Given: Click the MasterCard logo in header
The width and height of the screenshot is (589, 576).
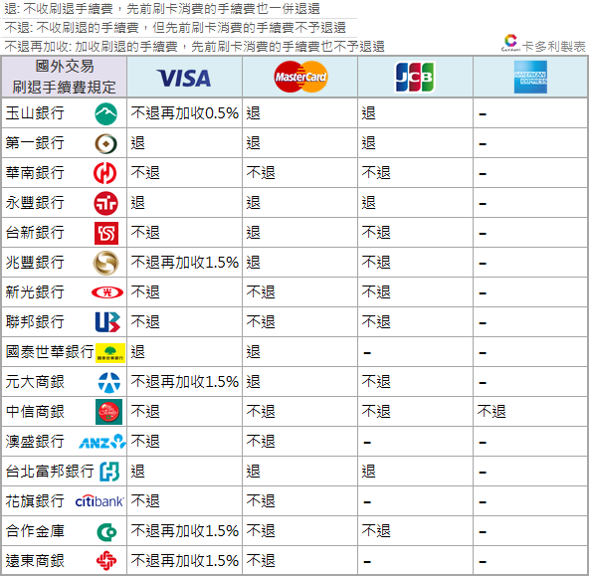Looking at the screenshot, I should pos(300,77).
